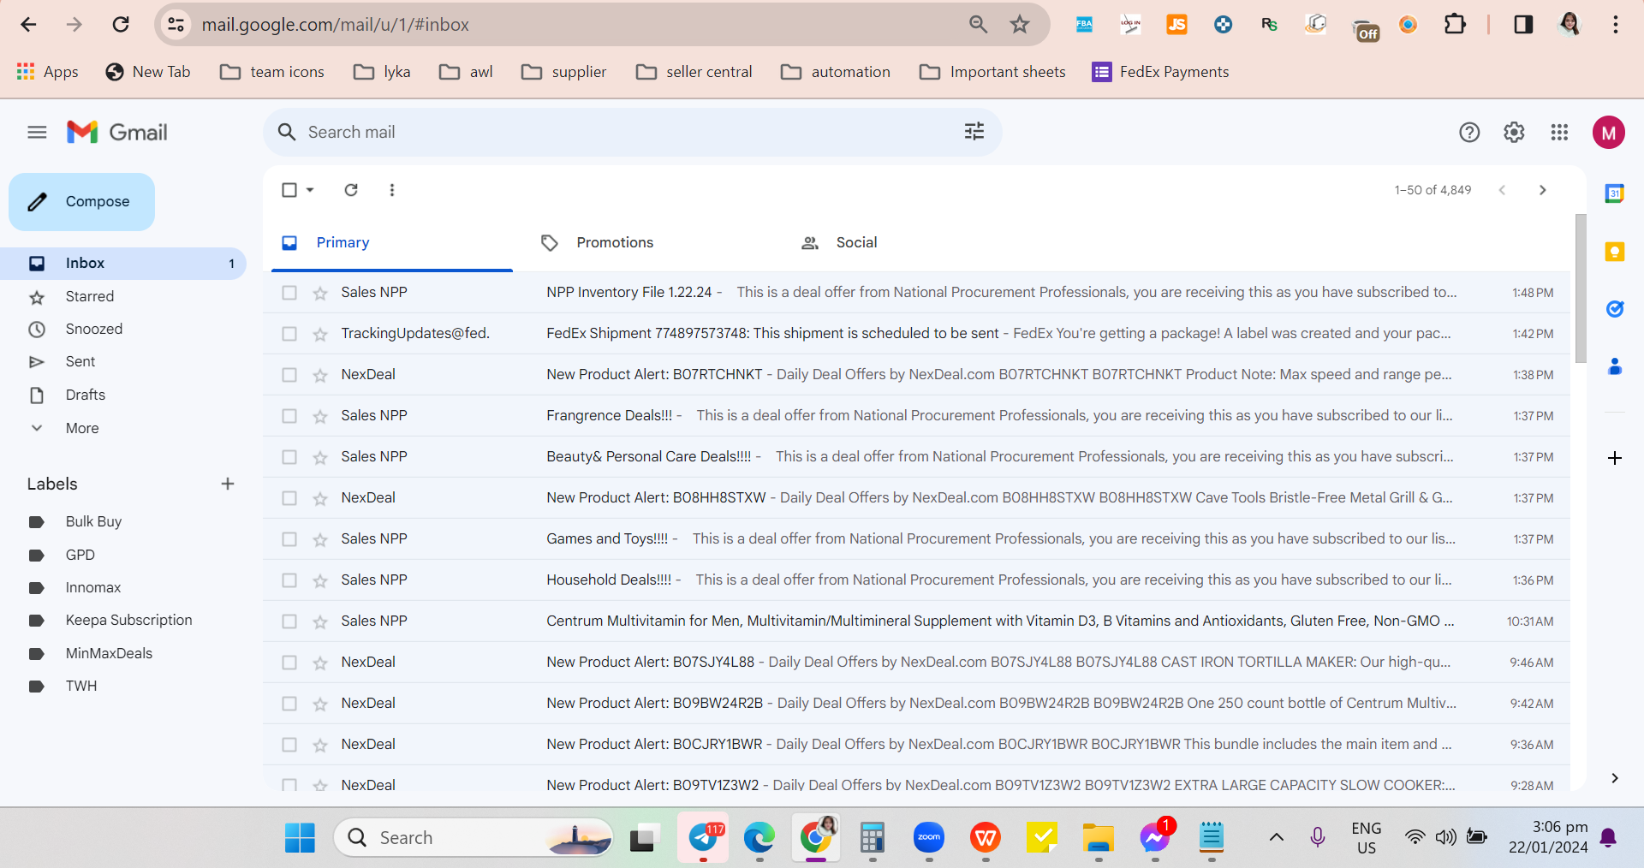This screenshot has width=1644, height=868.
Task: Get add-ons plus icon in side panel
Action: click(1615, 458)
